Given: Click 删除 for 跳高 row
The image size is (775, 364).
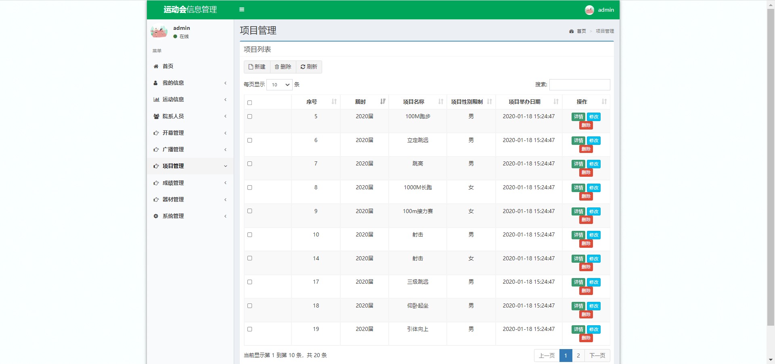Looking at the screenshot, I should pyautogui.click(x=586, y=172).
